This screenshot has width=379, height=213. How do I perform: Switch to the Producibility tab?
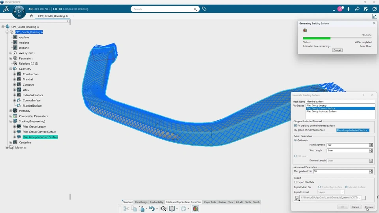coord(156,202)
